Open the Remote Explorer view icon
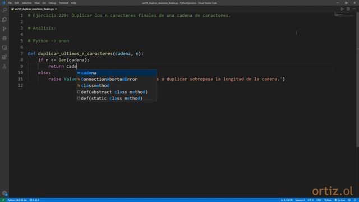Screen dimensions: 359x202 4,48
